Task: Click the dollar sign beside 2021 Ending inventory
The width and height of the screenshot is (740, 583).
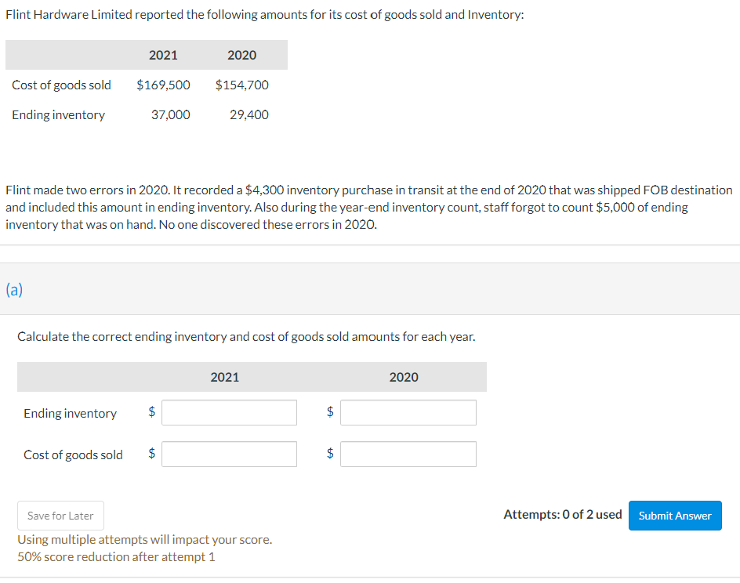Action: [x=151, y=411]
